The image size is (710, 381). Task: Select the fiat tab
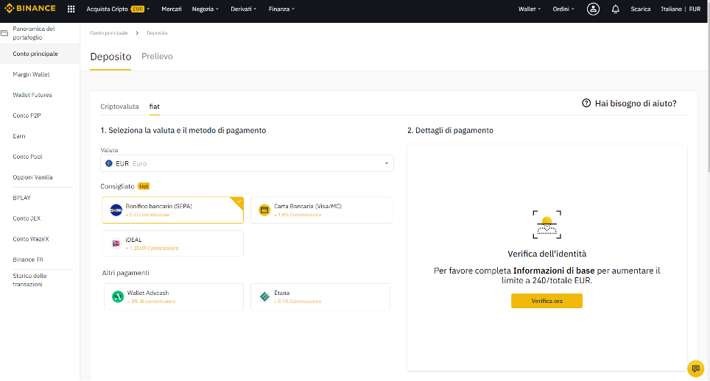point(155,107)
